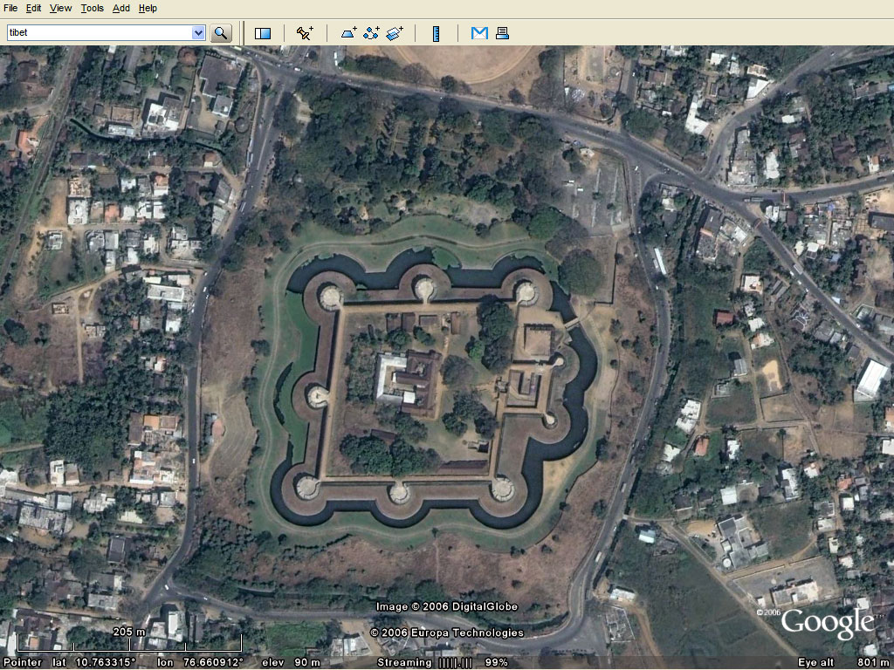
Task: Open the View menu
Action: (60, 8)
